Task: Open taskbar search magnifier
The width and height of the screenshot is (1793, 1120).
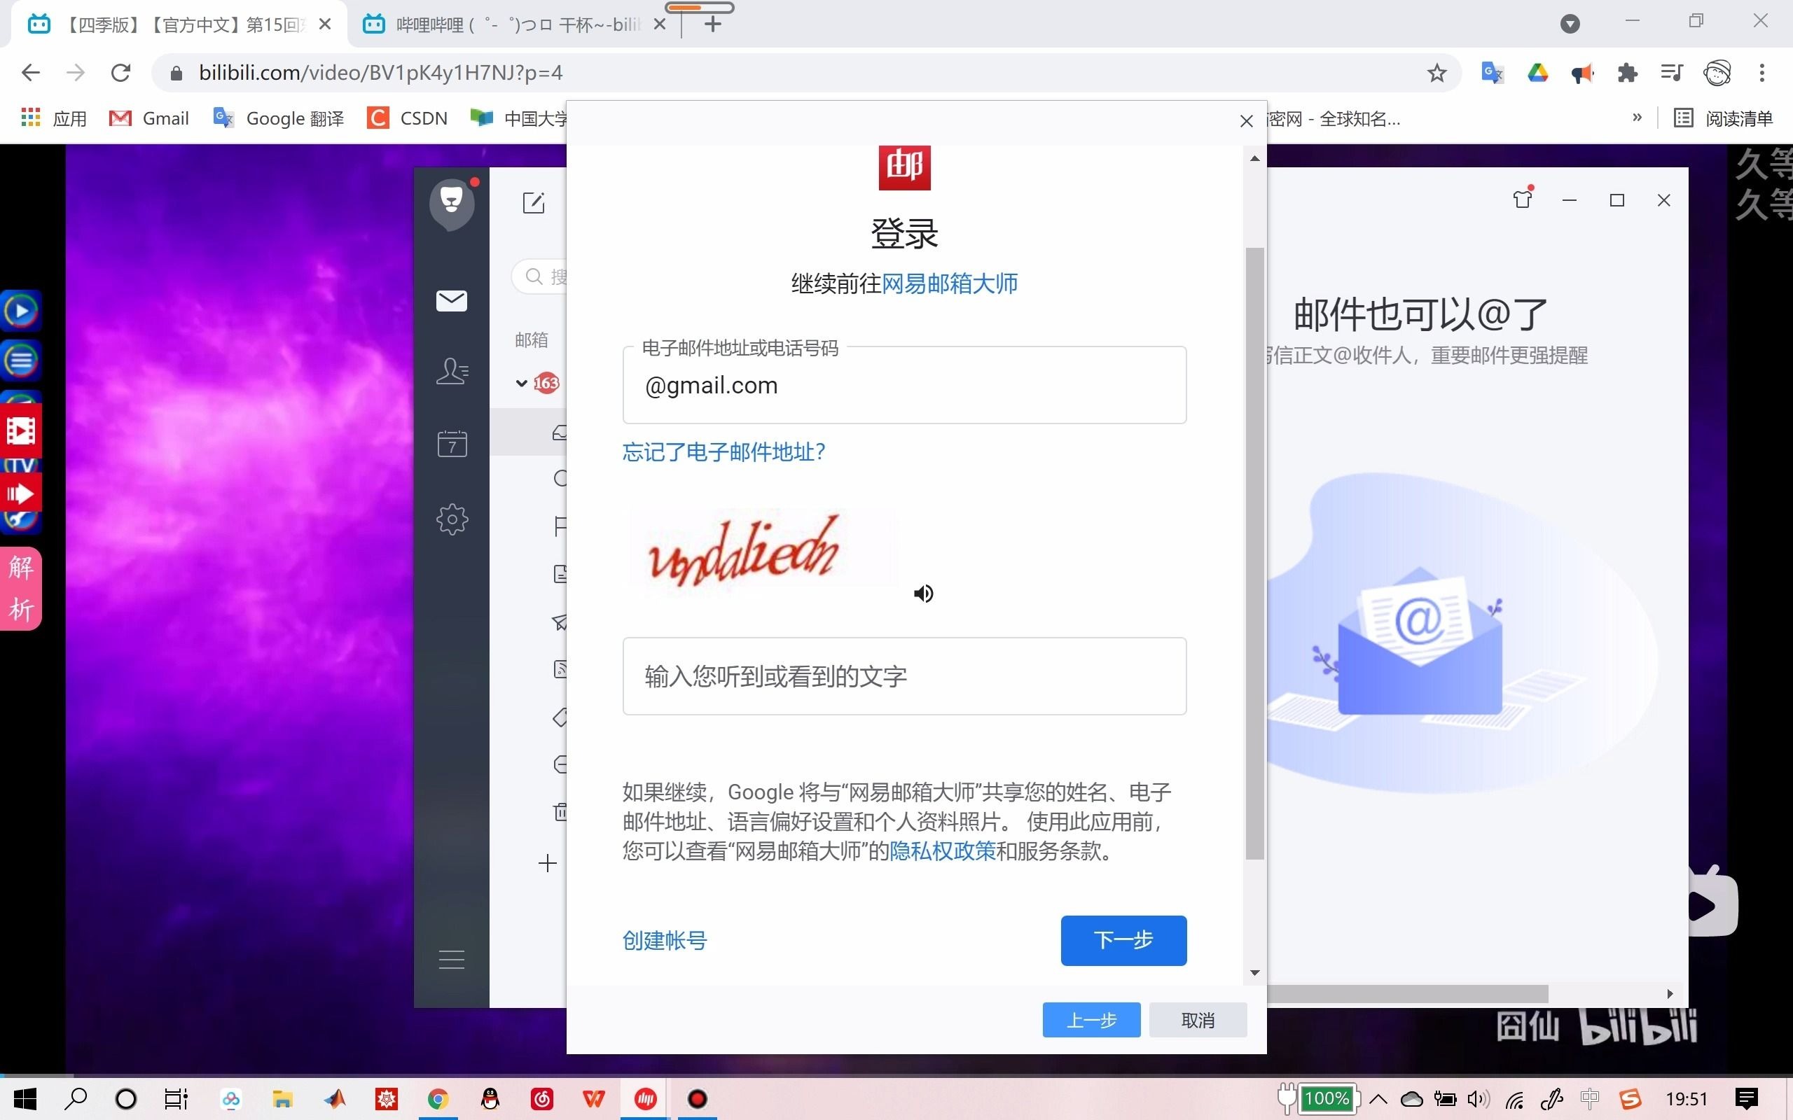Action: [x=76, y=1098]
